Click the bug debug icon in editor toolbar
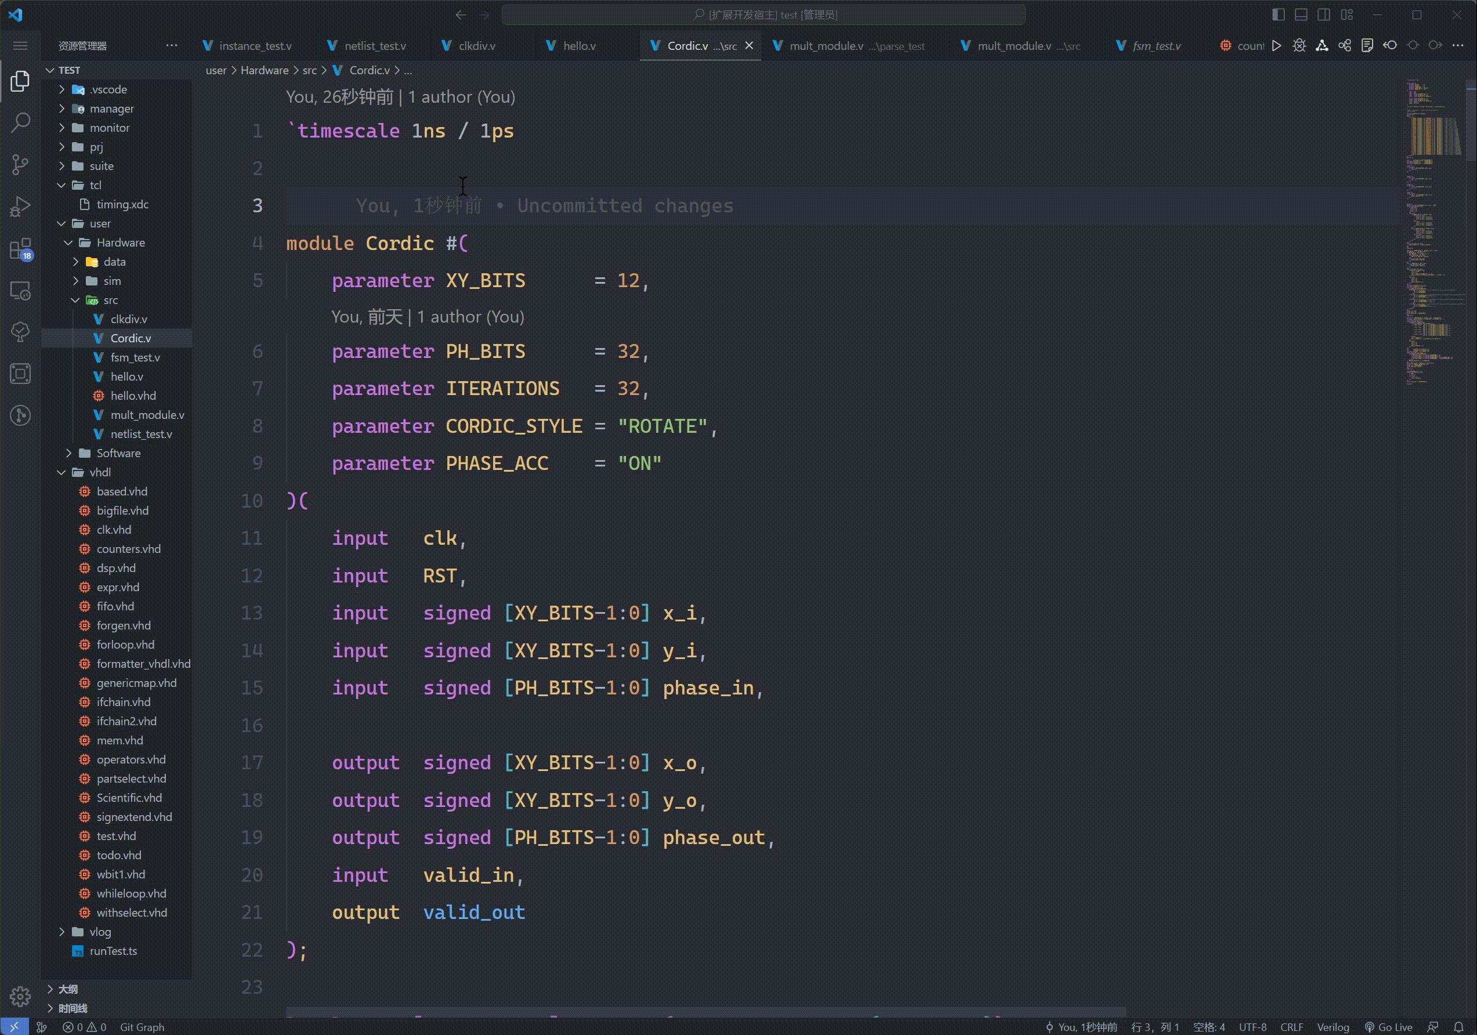The height and width of the screenshot is (1035, 1477). point(1299,46)
